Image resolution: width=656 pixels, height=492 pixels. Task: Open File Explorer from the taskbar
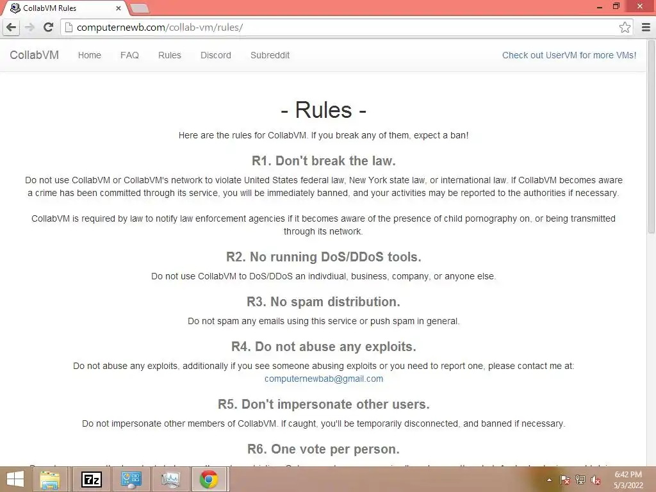point(50,479)
